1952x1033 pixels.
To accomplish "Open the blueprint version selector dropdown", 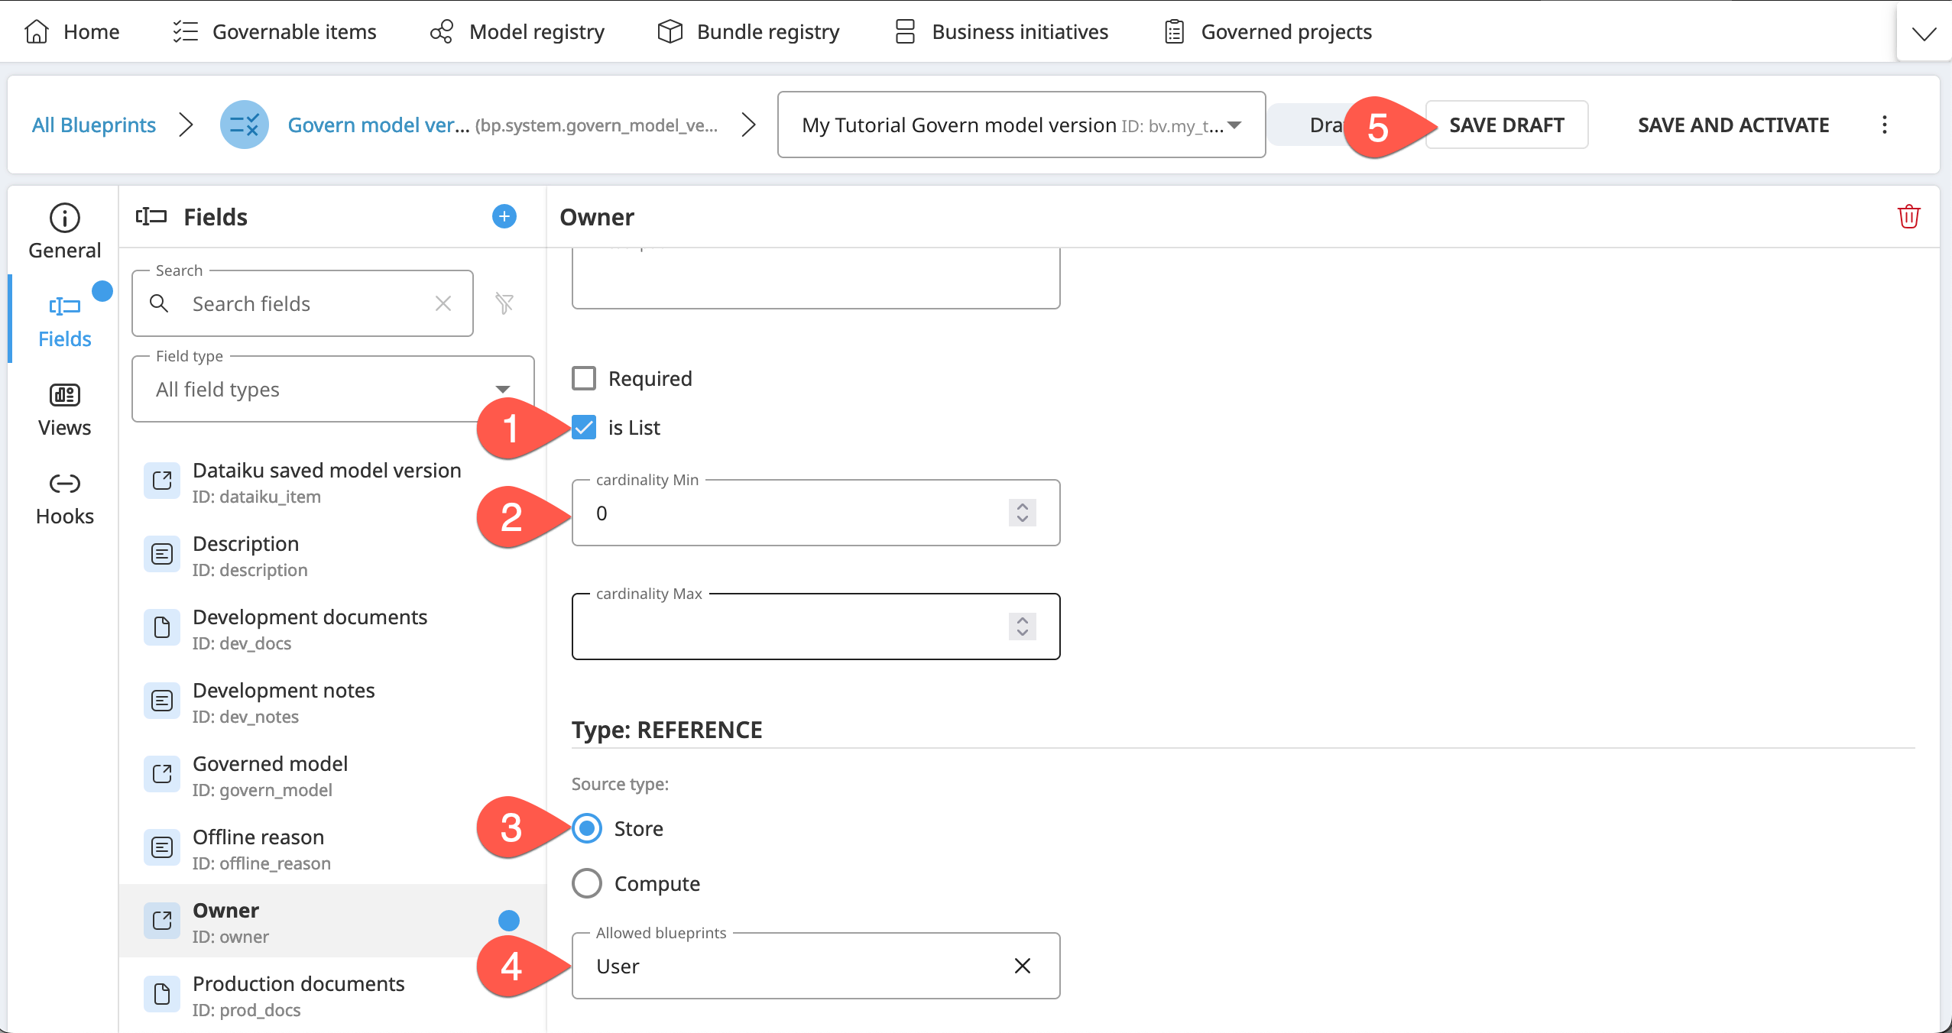I will (x=1021, y=125).
